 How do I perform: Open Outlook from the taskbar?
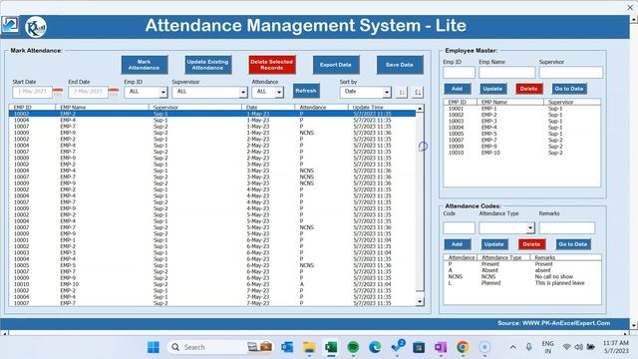point(287,347)
